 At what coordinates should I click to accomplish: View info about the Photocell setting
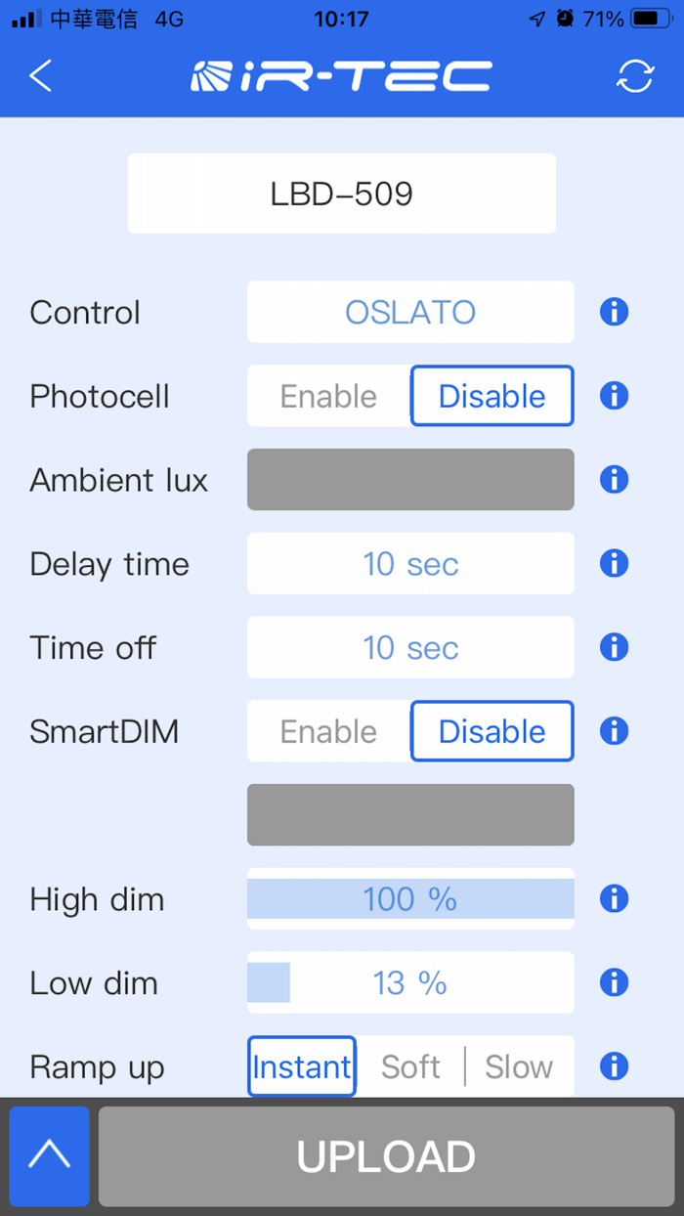point(614,396)
